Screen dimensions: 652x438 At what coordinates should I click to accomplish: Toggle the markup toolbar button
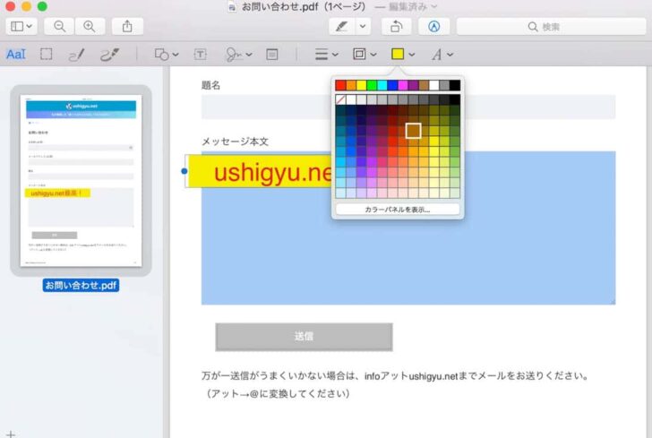[433, 27]
